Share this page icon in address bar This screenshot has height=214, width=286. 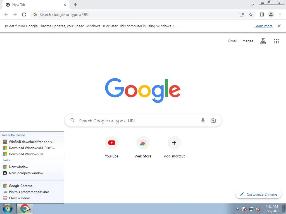[242, 14]
